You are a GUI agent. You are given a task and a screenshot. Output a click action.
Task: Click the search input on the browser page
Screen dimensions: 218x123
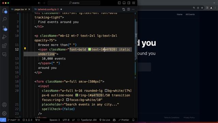[x=144, y=67]
